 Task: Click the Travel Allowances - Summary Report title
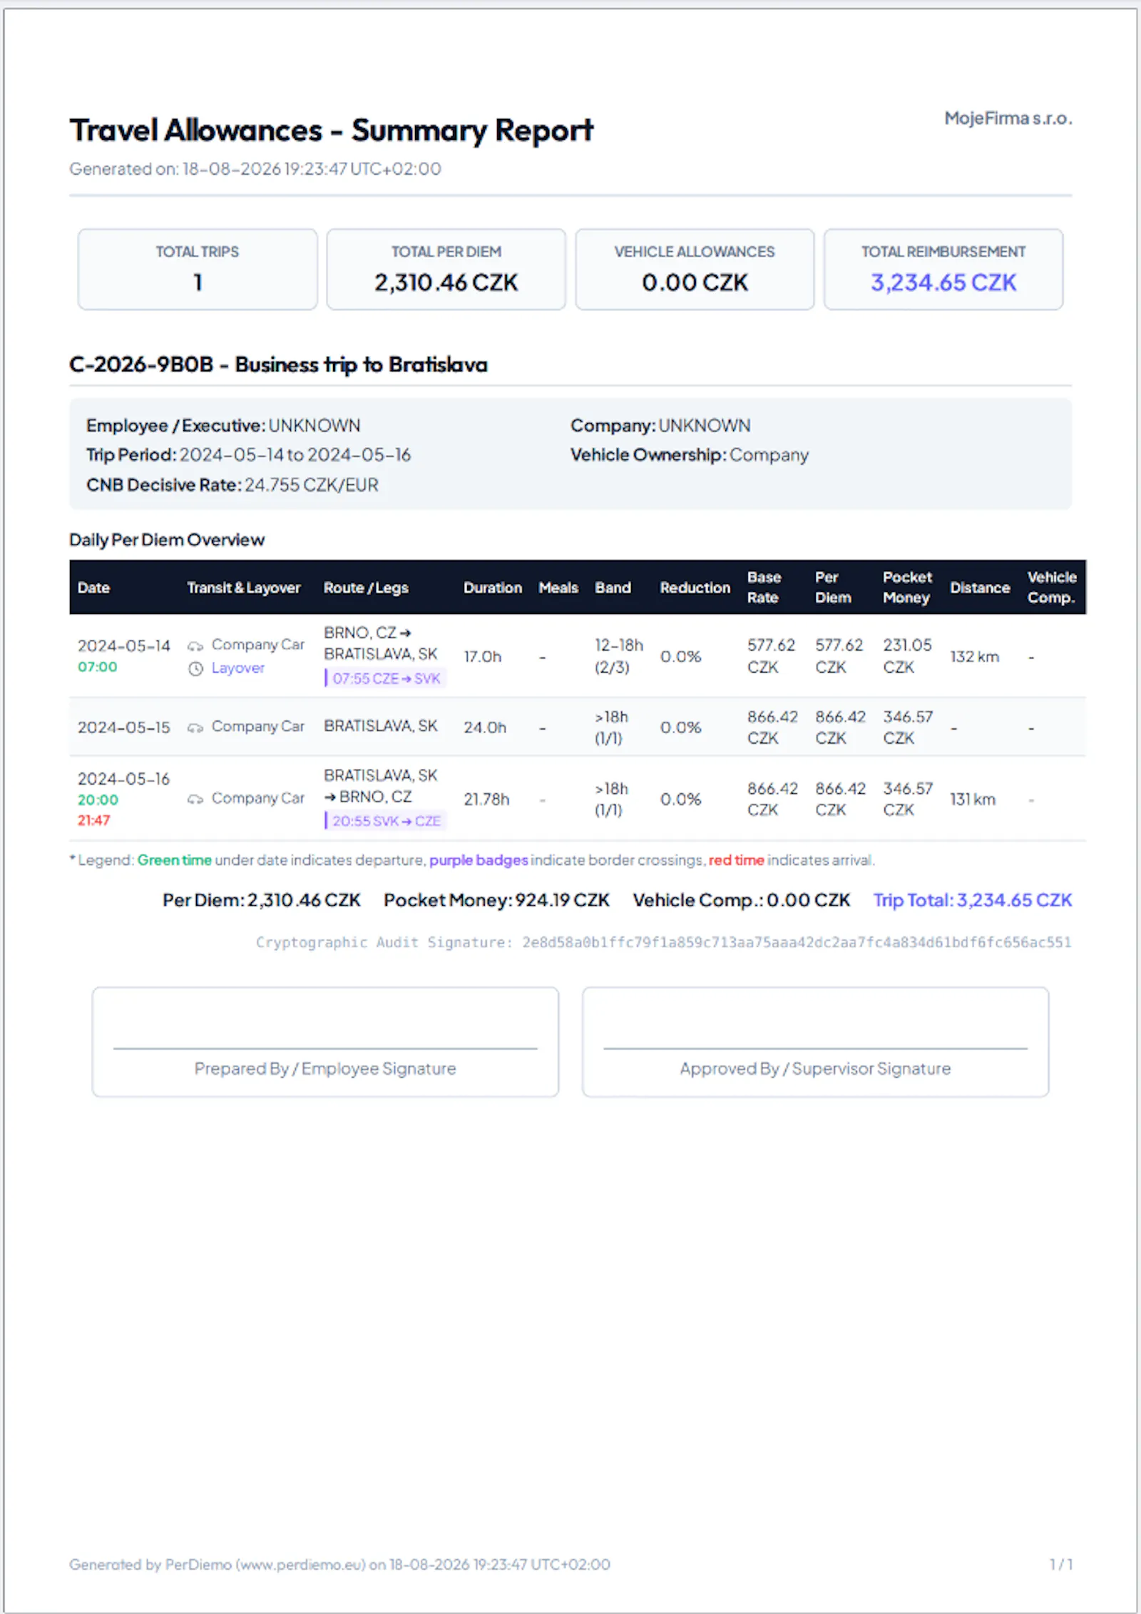click(x=332, y=131)
